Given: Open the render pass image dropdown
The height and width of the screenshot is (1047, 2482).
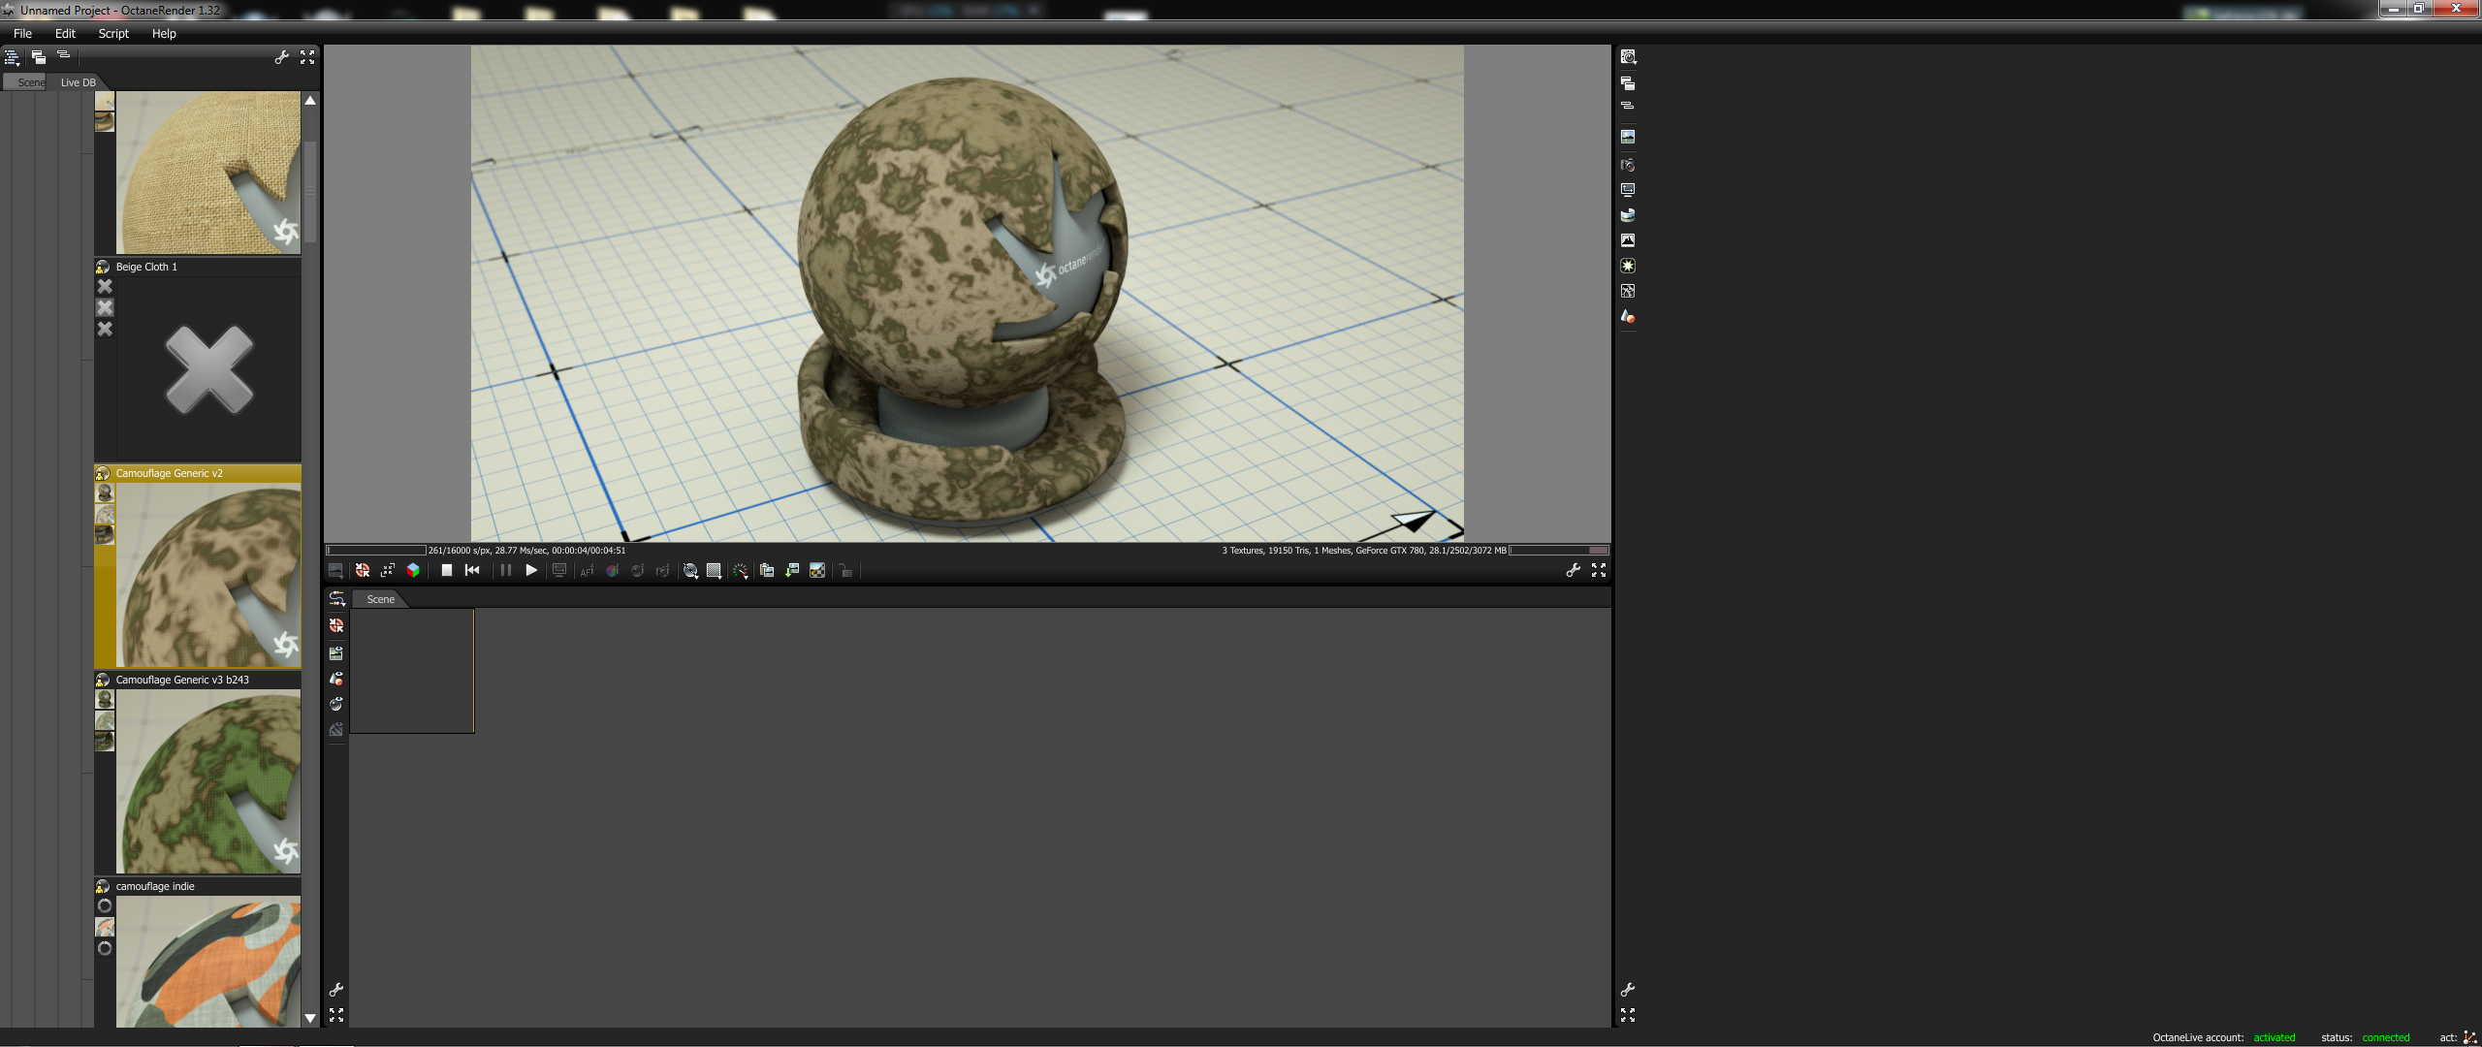Looking at the screenshot, I should pos(335,571).
